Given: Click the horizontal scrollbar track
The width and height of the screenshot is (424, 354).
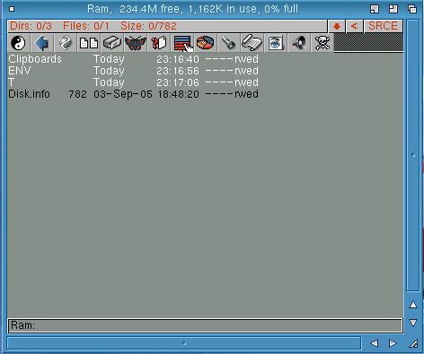Looking at the screenshot, I should [x=184, y=343].
